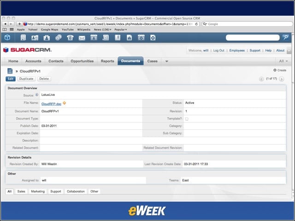
Task: Click the checklist task icon
Action: (106, 38)
